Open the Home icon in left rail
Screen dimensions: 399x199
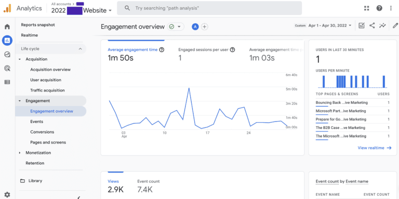7,26
